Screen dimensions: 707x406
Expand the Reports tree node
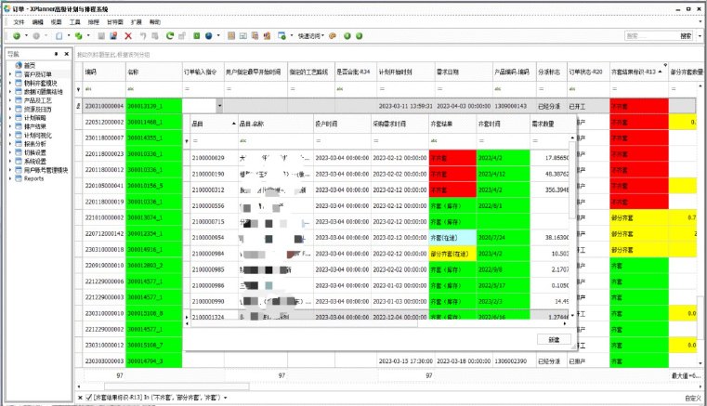(x=10, y=178)
